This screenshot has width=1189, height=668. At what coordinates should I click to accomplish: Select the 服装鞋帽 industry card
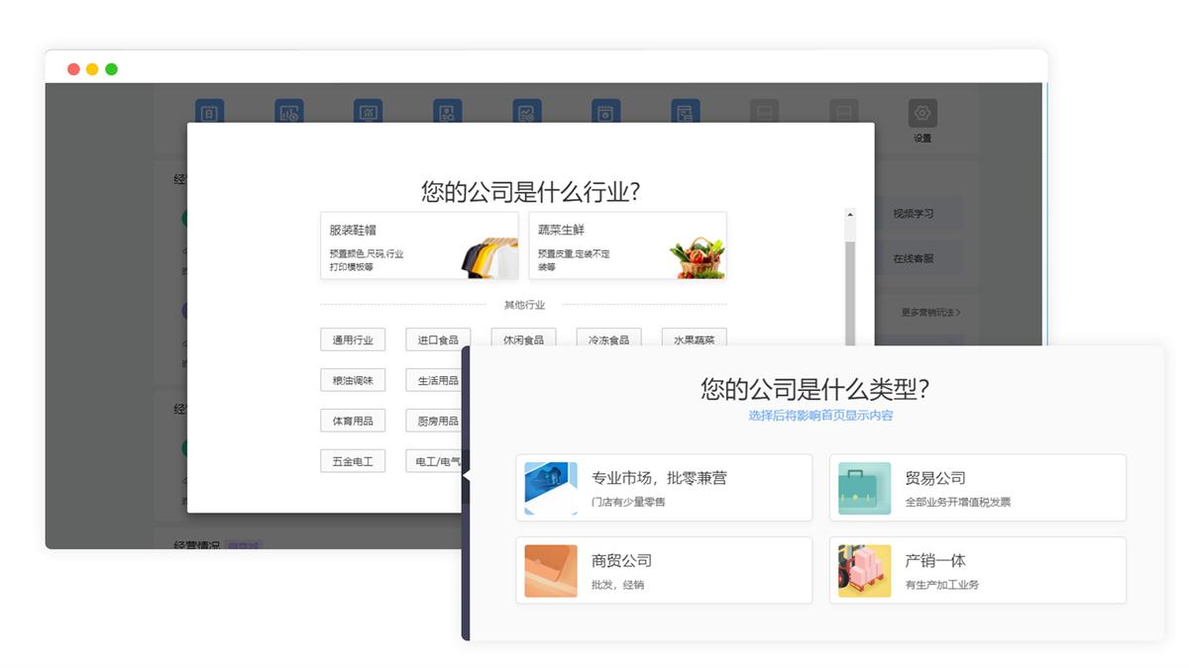419,245
